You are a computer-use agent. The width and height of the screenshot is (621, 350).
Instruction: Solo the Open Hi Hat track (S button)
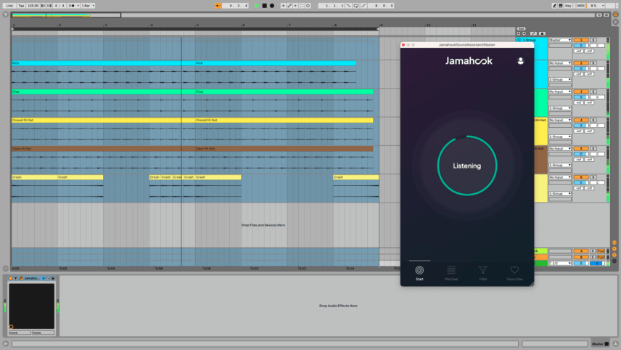pos(593,149)
